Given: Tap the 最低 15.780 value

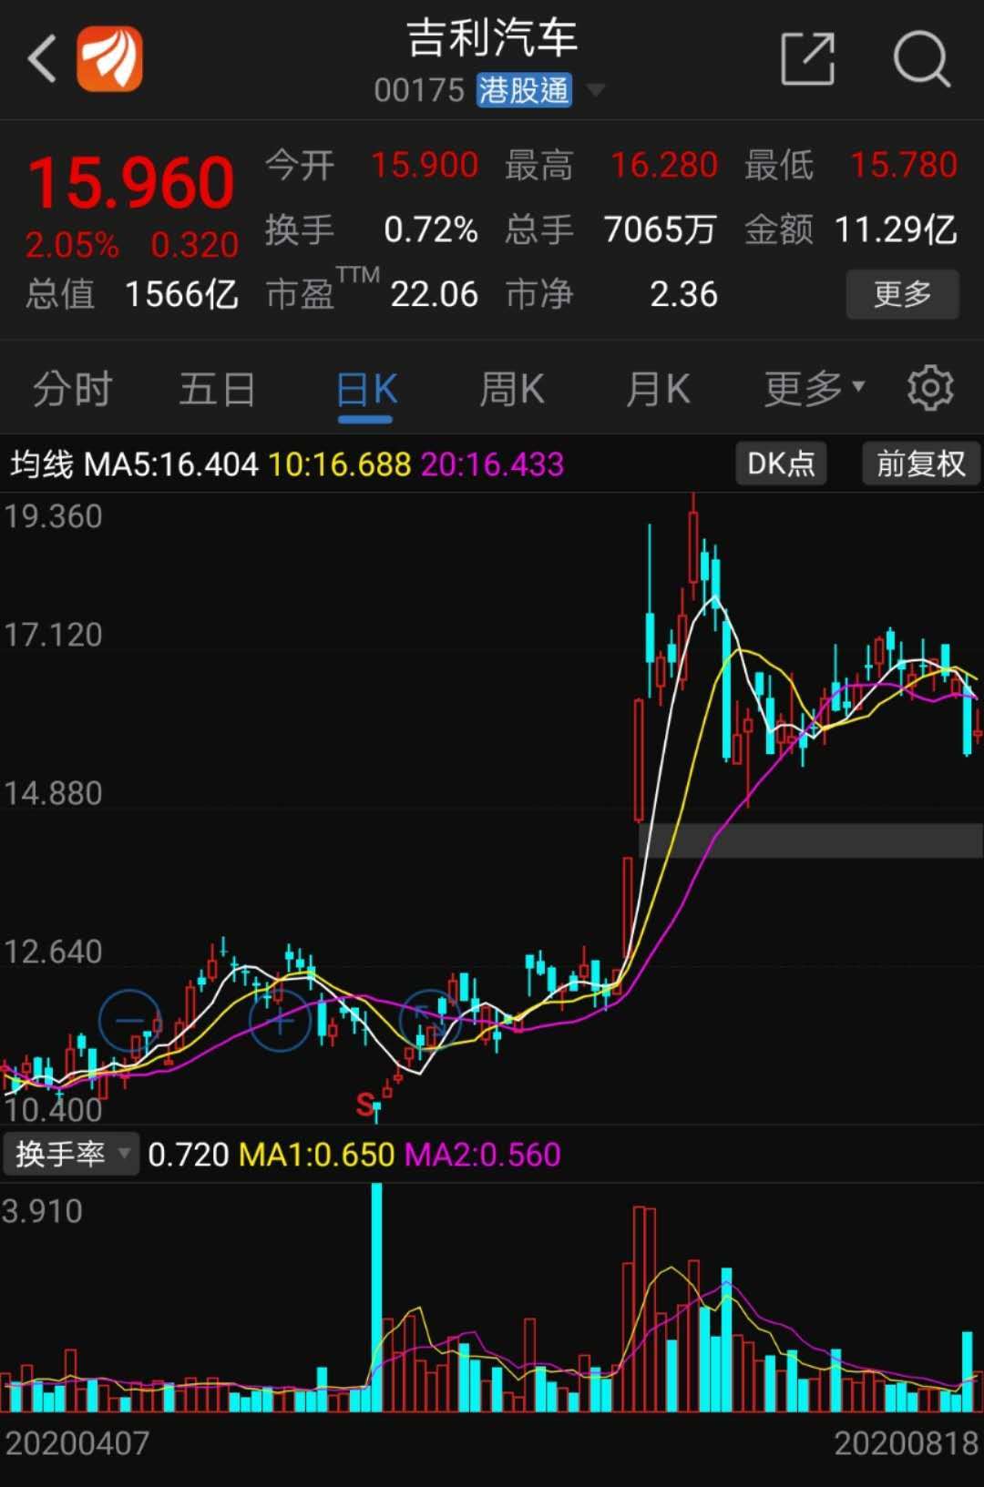Looking at the screenshot, I should 904,165.
